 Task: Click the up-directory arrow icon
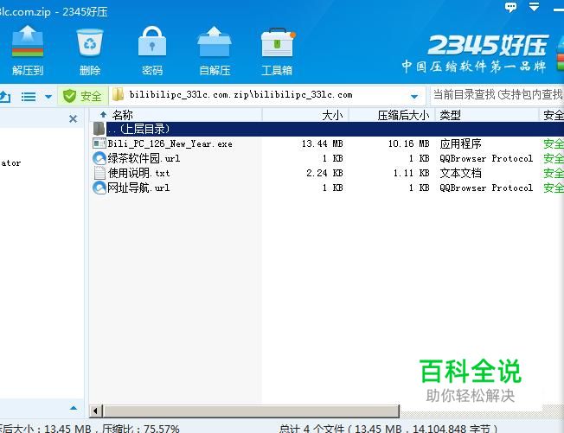point(5,96)
